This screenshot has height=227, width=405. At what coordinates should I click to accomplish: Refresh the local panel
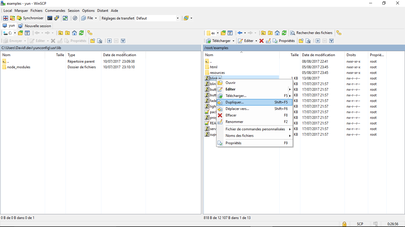[x=81, y=33]
